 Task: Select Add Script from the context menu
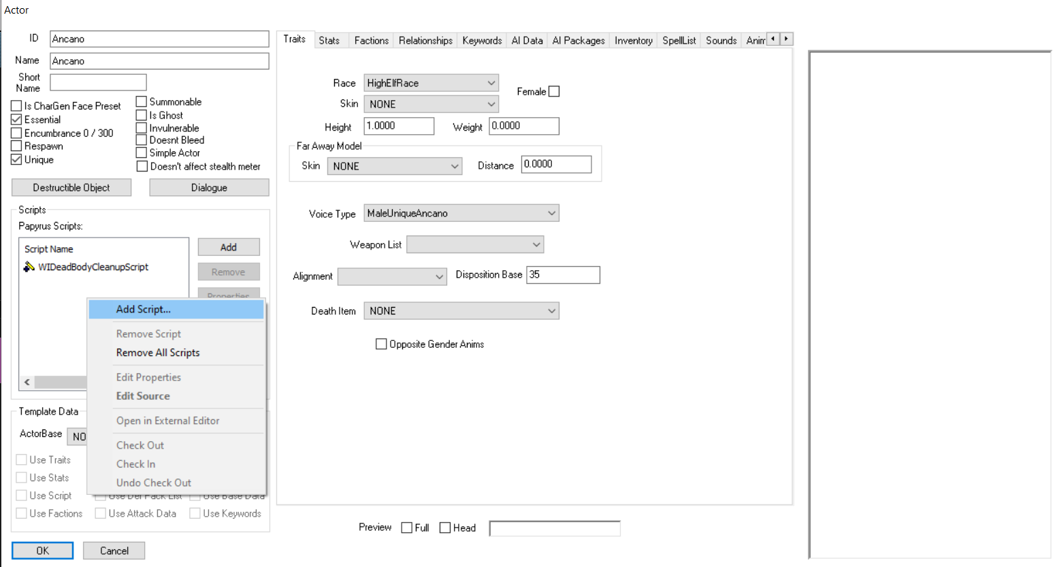coord(144,309)
